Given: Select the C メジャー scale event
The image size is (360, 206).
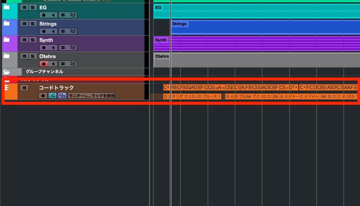Looking at the screenshot, I should pyautogui.click(x=309, y=96).
